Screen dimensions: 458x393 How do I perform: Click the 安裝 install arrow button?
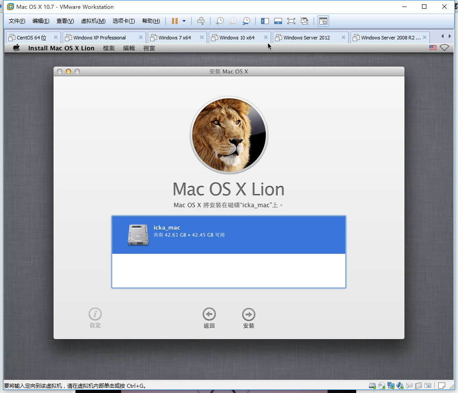coord(249,319)
